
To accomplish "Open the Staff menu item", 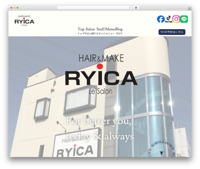I will (101, 31).
